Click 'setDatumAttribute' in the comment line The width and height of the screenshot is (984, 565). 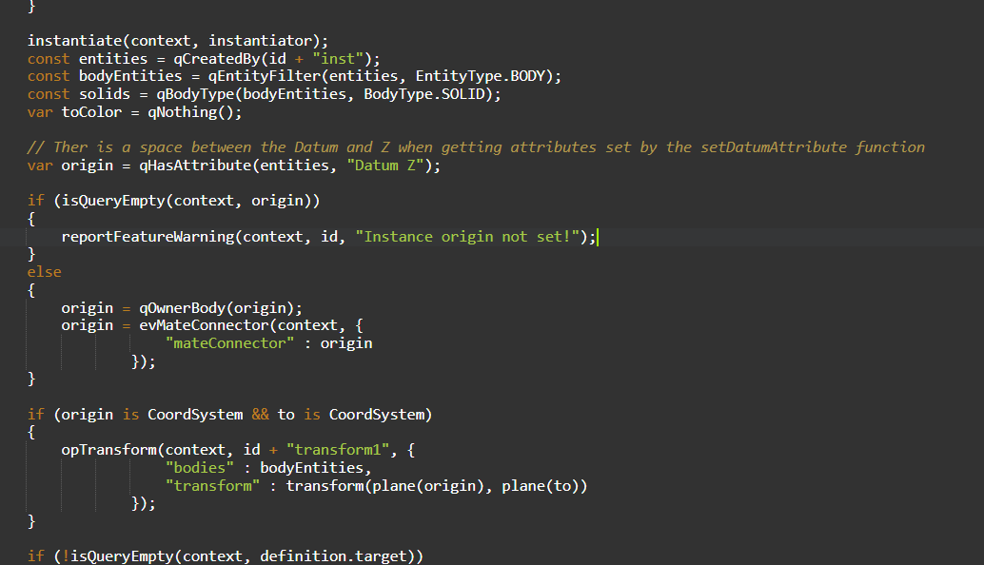[774, 148]
